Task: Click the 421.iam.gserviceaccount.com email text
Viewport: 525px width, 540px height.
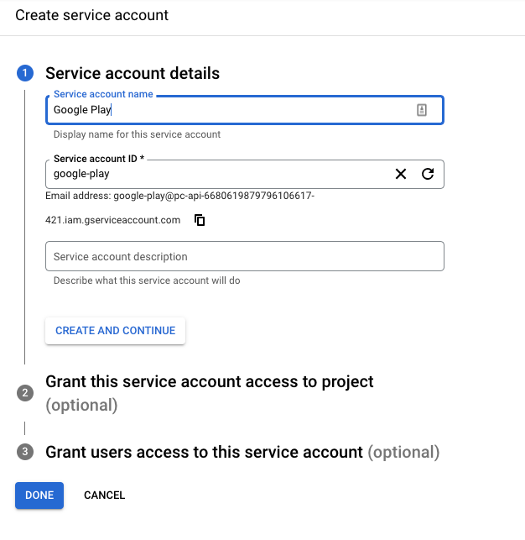Action: coord(112,220)
